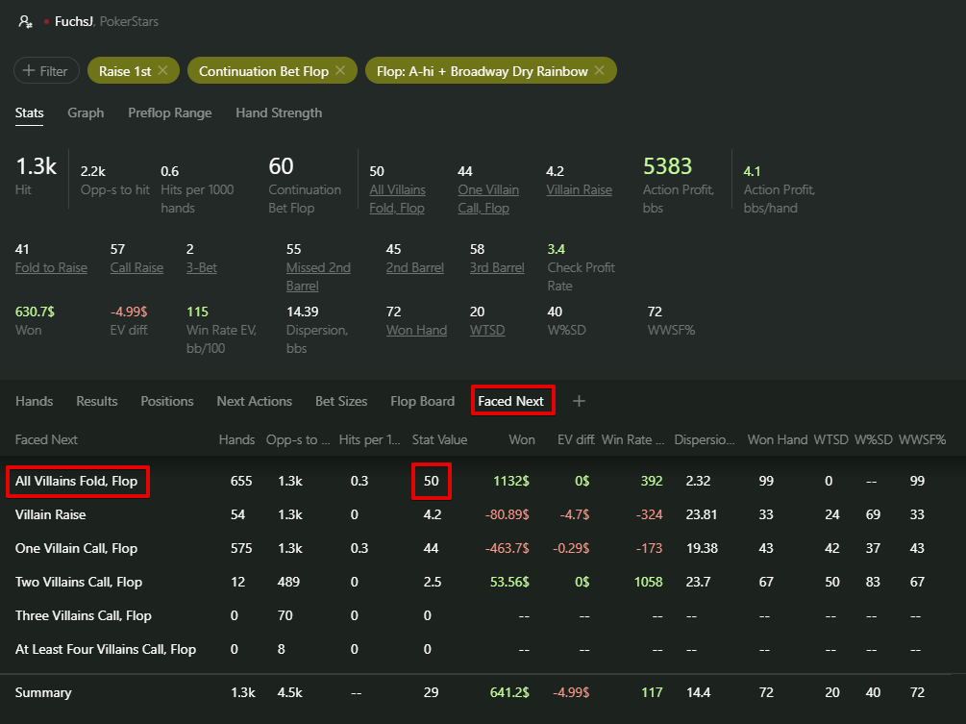Open the Missed 2nd Barrel stat
The image size is (966, 724).
click(x=318, y=277)
